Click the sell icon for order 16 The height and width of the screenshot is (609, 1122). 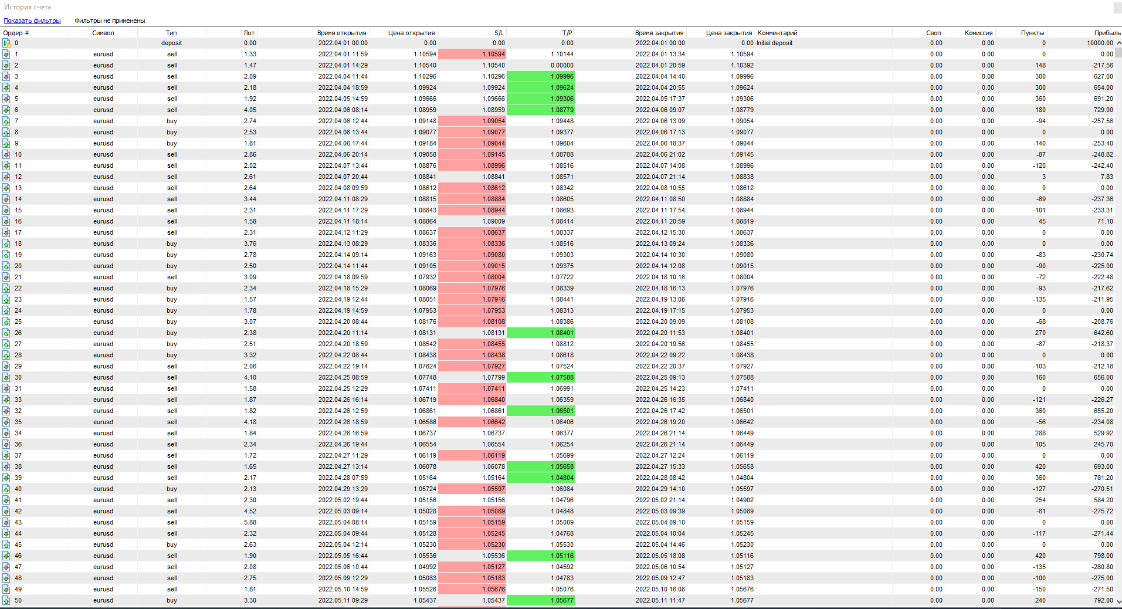(x=6, y=221)
